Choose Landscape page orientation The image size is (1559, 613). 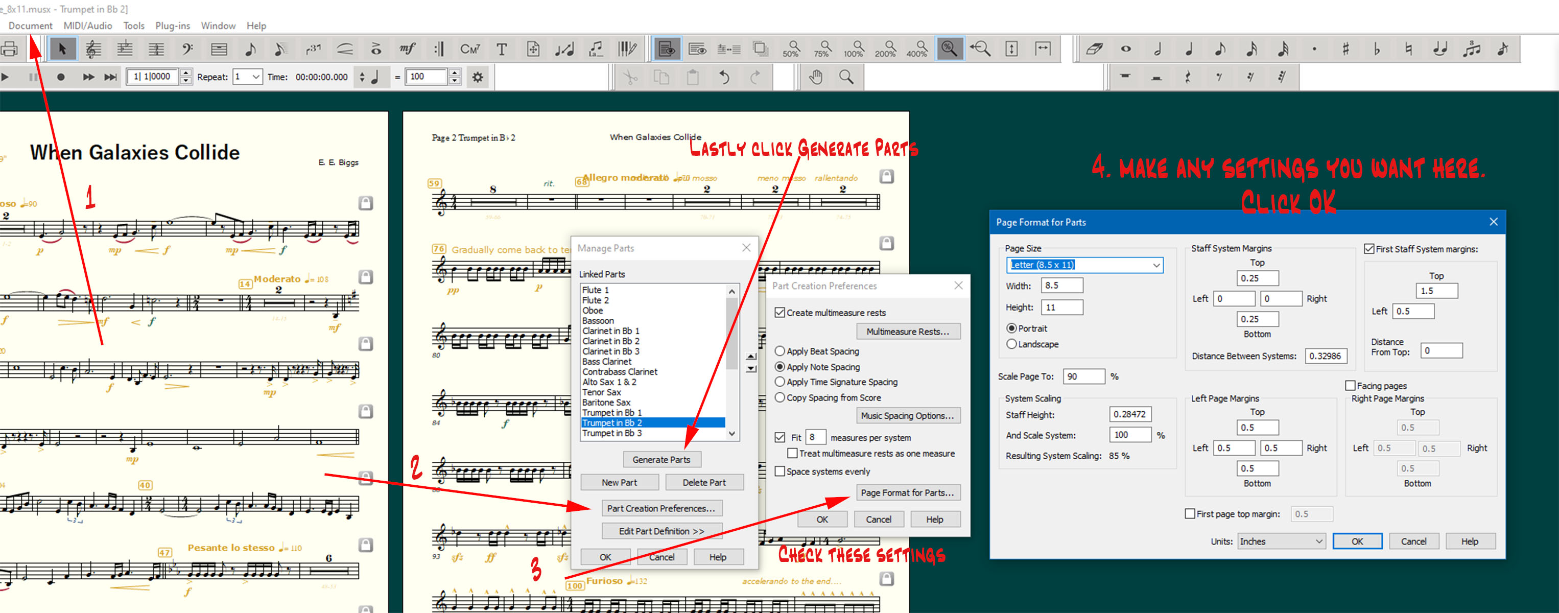[1011, 344]
